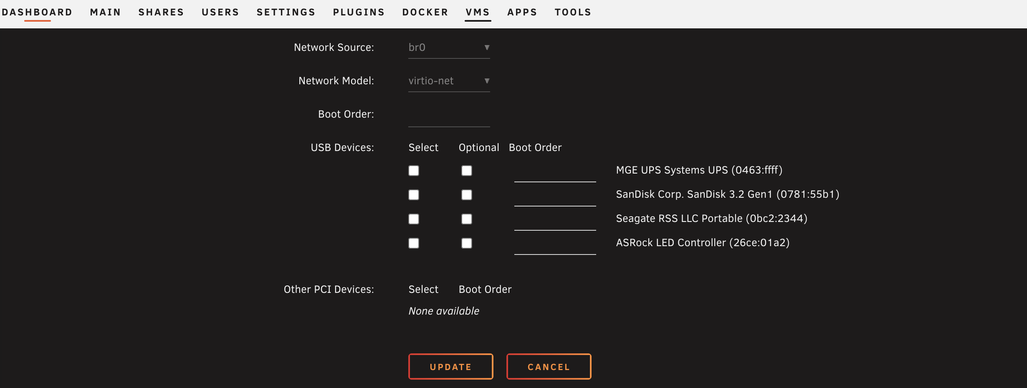Mark SanDisk 3.2 Gen1 as Optional
The image size is (1027, 388).
[x=467, y=195]
